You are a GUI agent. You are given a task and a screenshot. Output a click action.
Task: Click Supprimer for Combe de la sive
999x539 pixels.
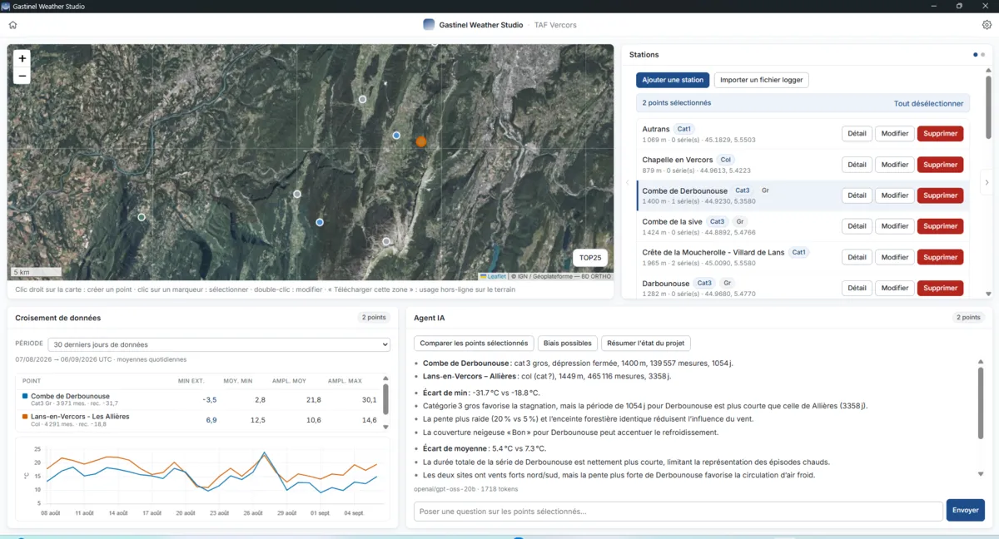940,226
